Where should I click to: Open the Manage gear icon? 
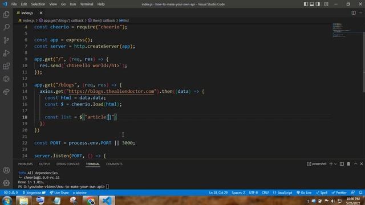click(x=6, y=183)
